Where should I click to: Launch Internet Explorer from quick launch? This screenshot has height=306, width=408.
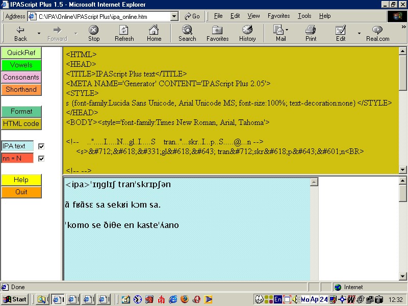tap(173, 299)
